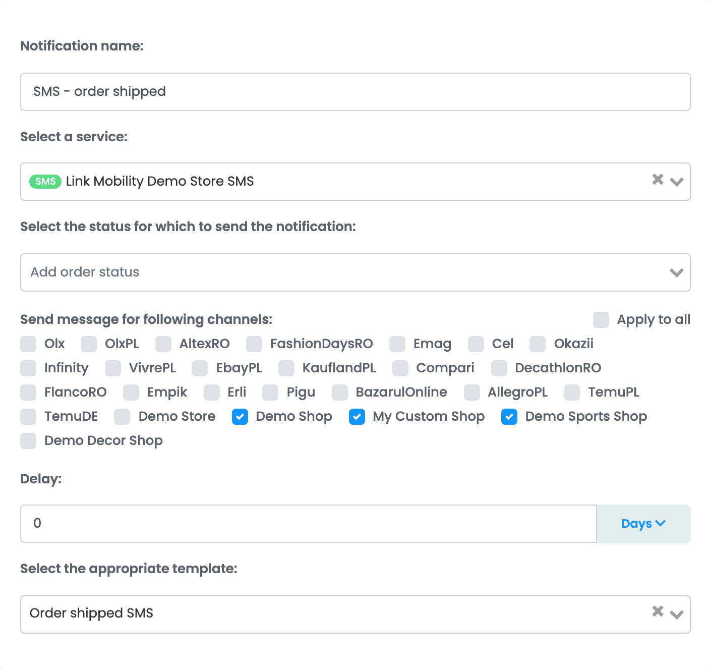The height and width of the screenshot is (670, 711).
Task: Open the Days delay unit dropdown
Action: click(643, 524)
